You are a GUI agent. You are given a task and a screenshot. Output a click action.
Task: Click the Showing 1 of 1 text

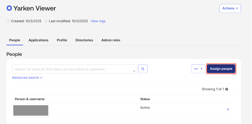(x=213, y=89)
